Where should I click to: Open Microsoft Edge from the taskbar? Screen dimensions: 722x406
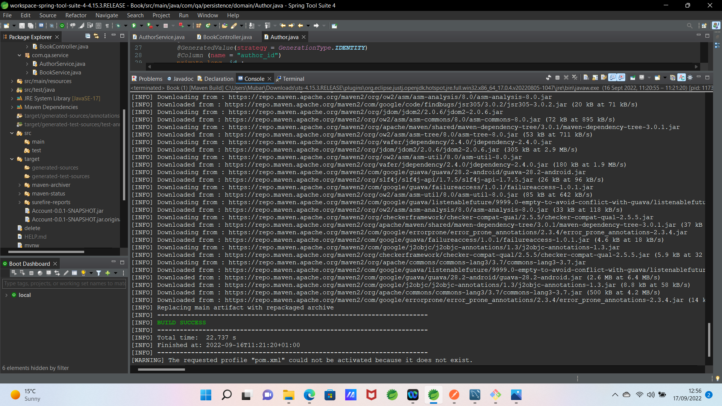(x=309, y=395)
